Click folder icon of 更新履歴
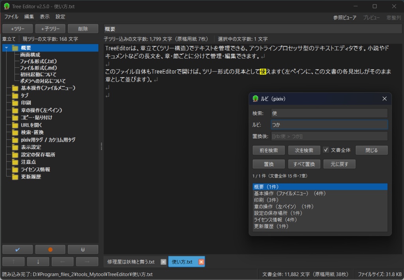Image resolution: width=404 pixels, height=280 pixels. pos(15,177)
